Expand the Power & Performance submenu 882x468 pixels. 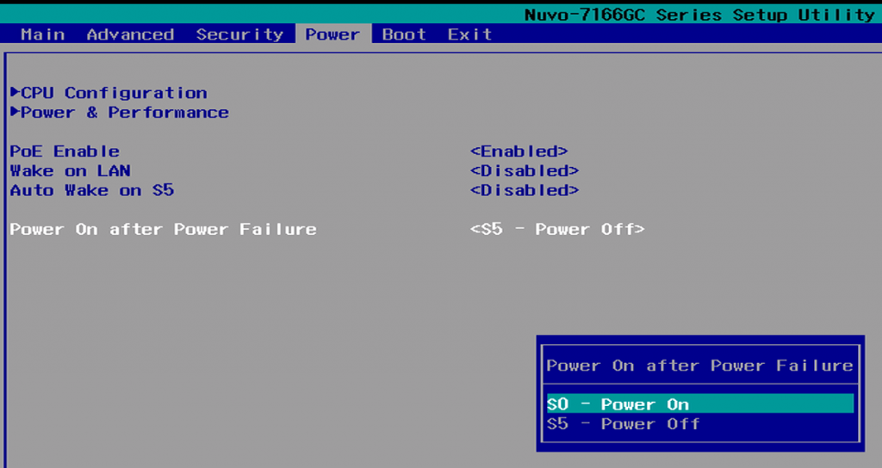pos(125,113)
